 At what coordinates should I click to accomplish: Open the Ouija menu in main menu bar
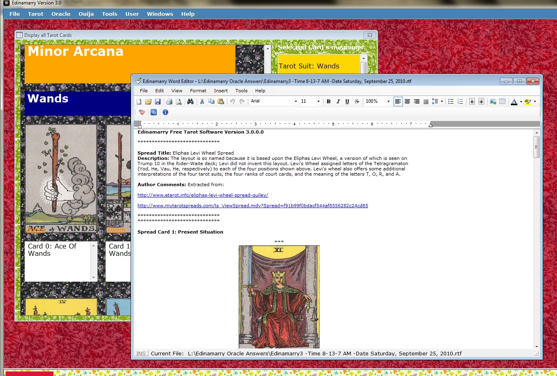click(x=86, y=14)
